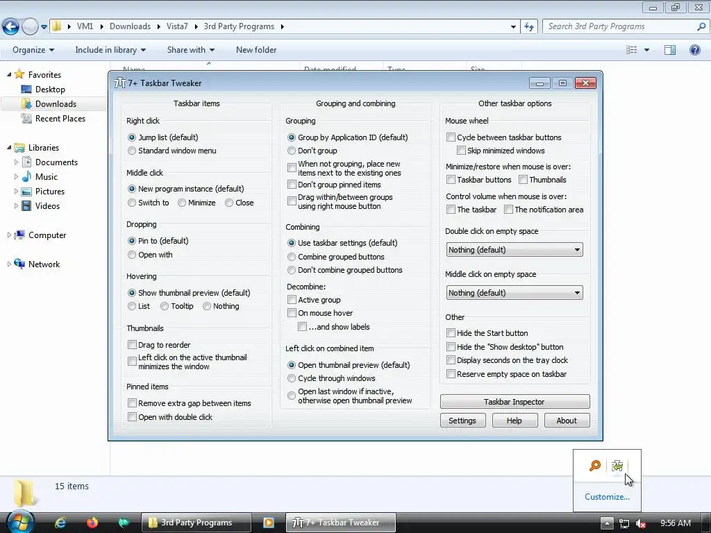
Task: Click the Help button
Action: coord(515,421)
